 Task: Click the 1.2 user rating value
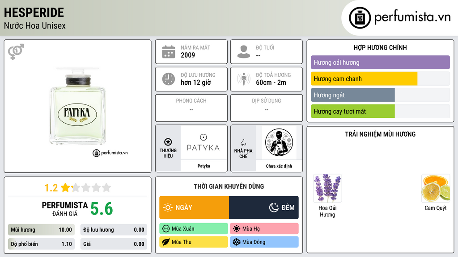(51, 188)
